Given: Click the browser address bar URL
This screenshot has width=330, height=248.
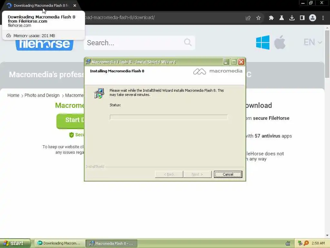Looking at the screenshot, I should [120, 18].
